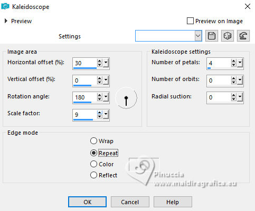This screenshot has width=255, height=211.
Task: Open Radial suction slider dropdown arrow
Action: tap(240, 97)
